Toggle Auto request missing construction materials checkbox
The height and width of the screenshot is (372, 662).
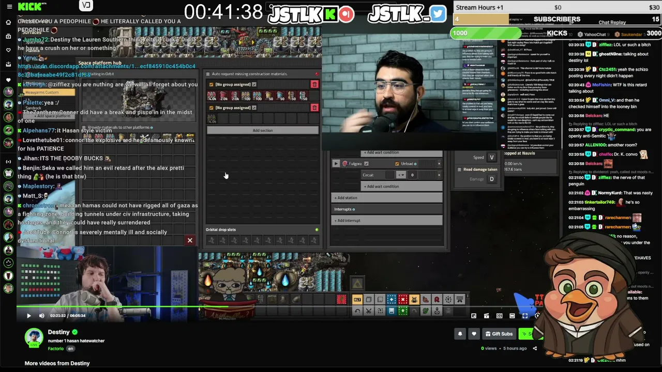point(208,74)
